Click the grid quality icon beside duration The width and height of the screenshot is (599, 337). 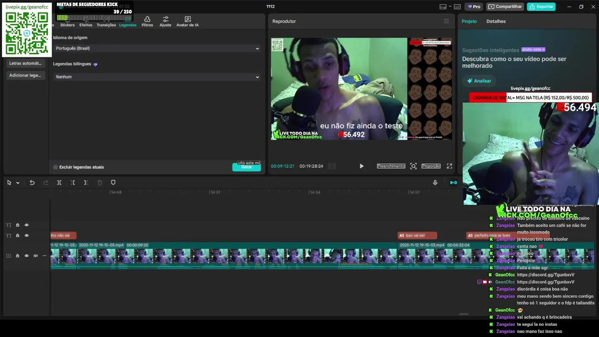pos(332,166)
